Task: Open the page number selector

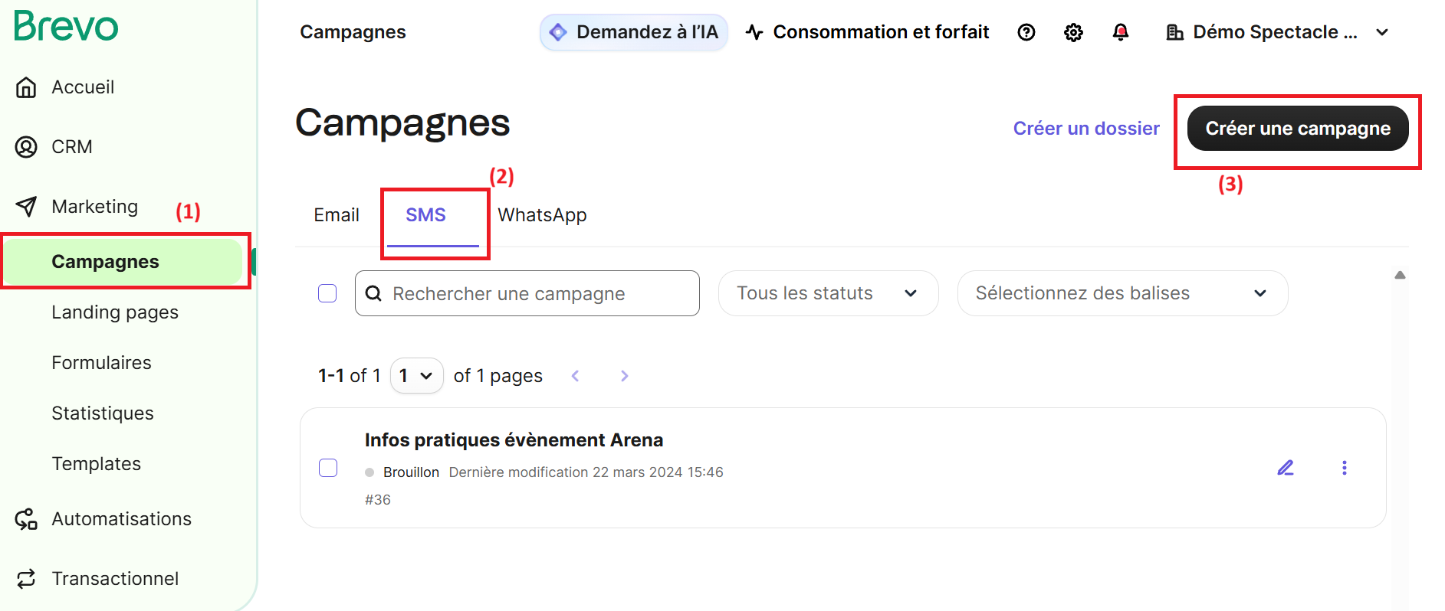Action: click(416, 376)
